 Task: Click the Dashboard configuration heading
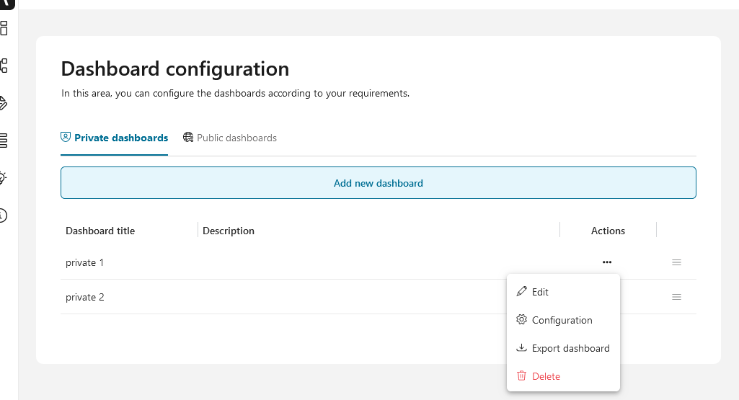coord(175,68)
